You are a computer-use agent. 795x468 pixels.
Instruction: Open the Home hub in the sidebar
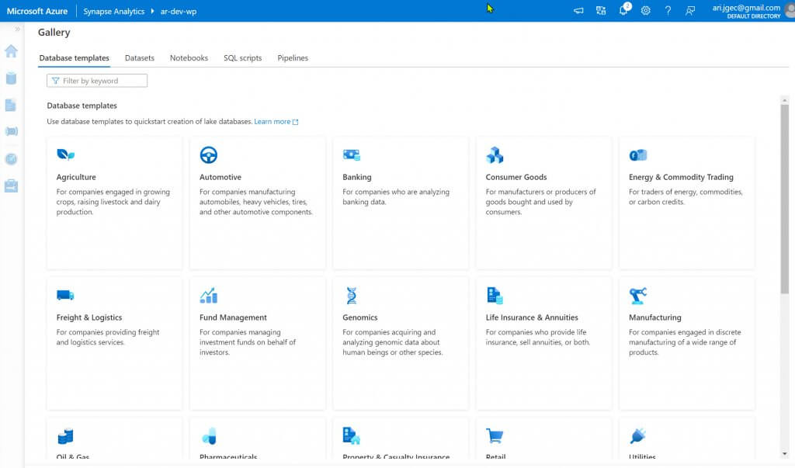pos(11,48)
